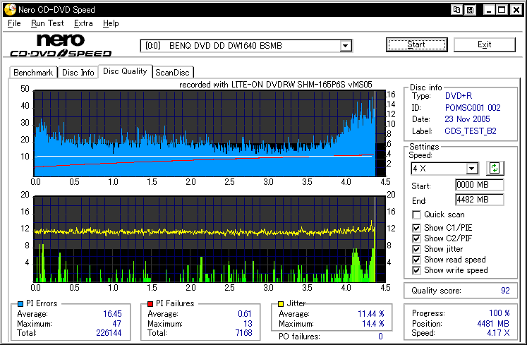Open the Extra menu
The image size is (527, 345).
tap(83, 23)
